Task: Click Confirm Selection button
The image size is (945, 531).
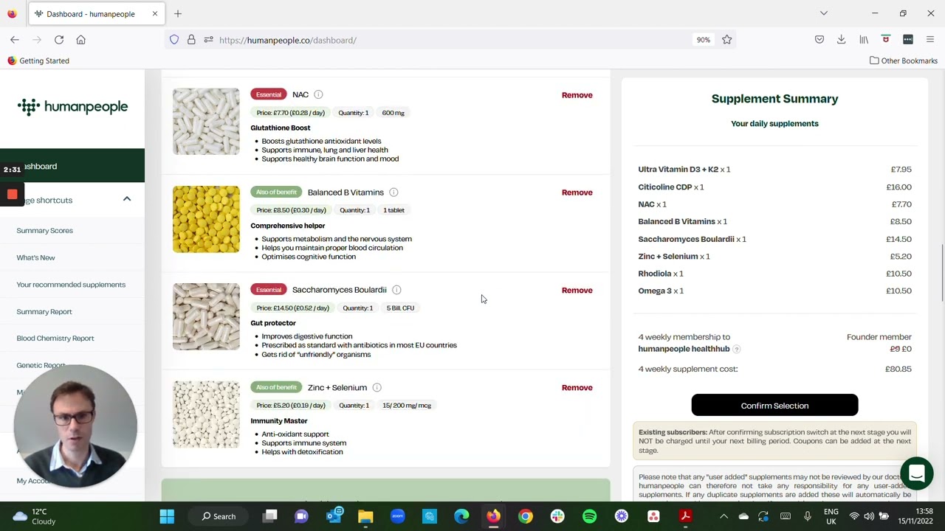Action: pyautogui.click(x=774, y=406)
